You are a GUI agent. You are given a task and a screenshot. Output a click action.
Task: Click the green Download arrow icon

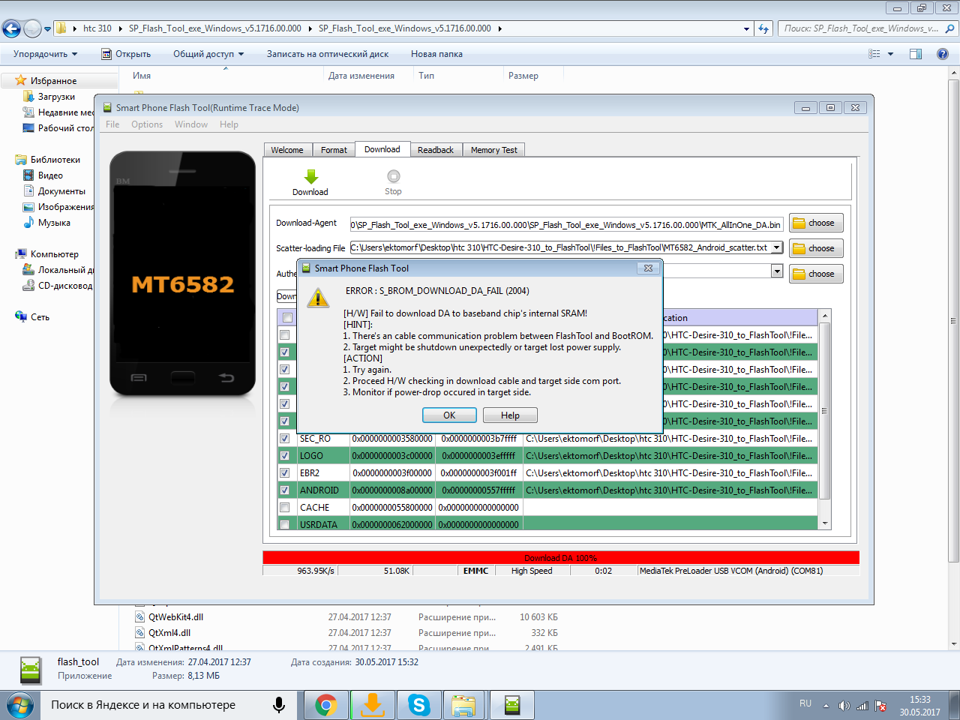click(310, 177)
